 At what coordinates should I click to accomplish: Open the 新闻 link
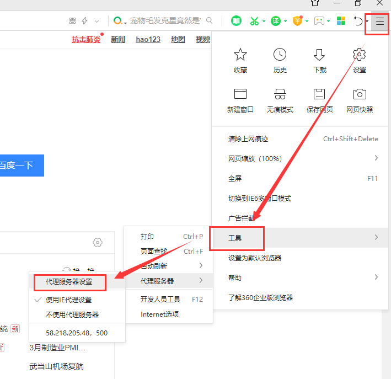click(118, 39)
